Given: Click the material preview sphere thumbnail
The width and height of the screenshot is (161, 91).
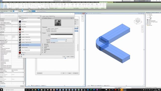Looking at the screenshot, I should click(x=58, y=23).
